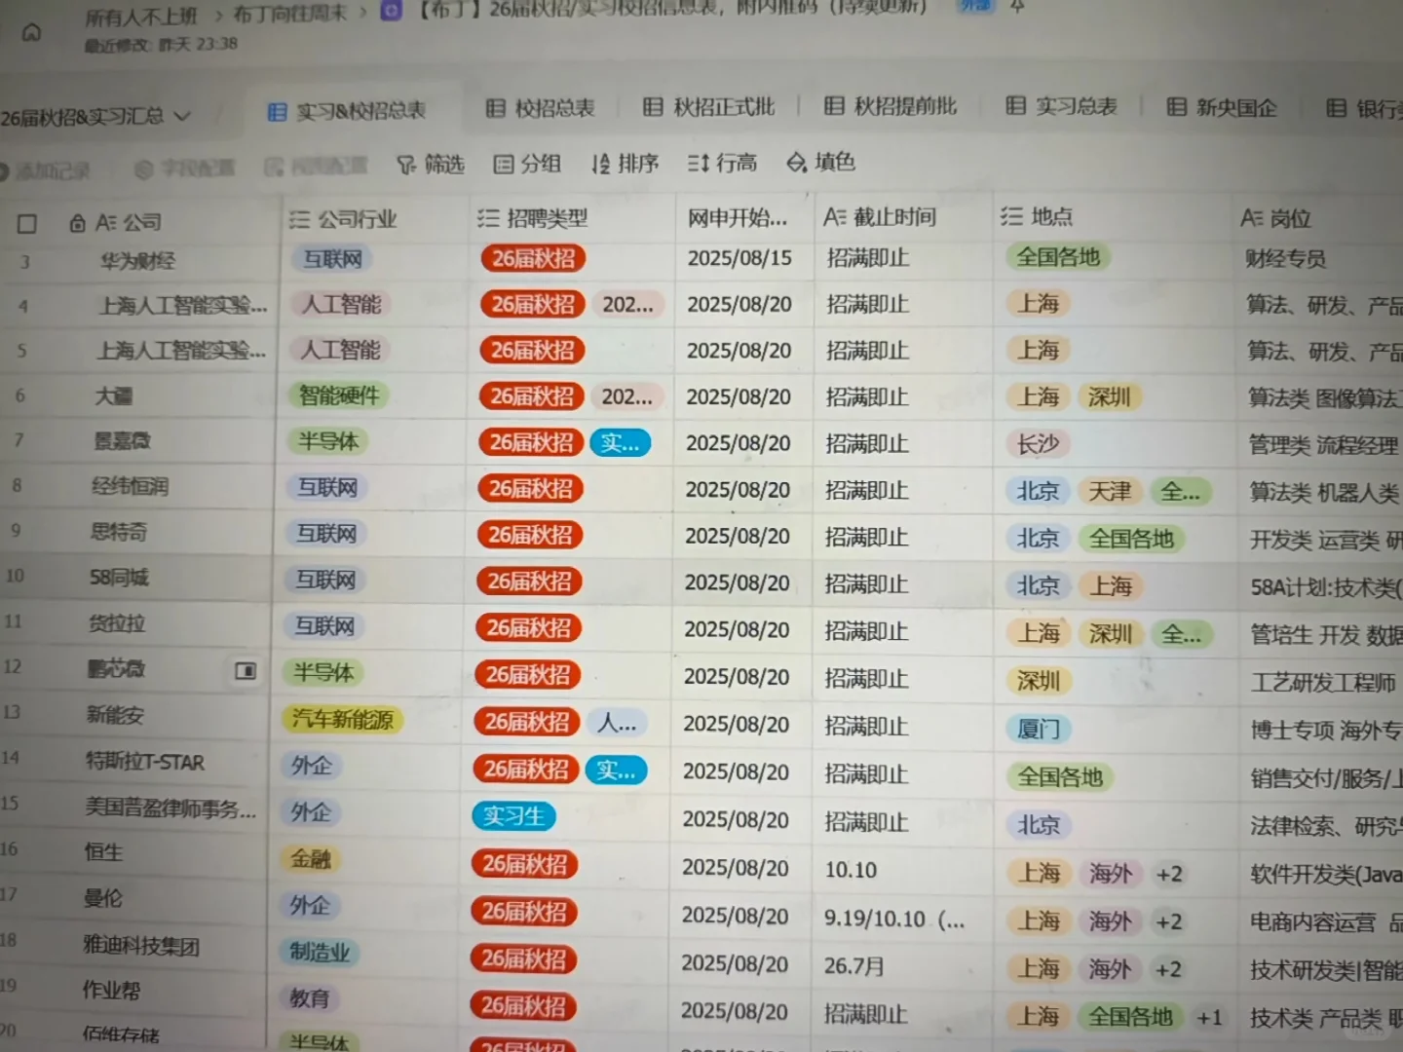Select the 货拉拉 company cell
This screenshot has width=1403, height=1052.
117,623
